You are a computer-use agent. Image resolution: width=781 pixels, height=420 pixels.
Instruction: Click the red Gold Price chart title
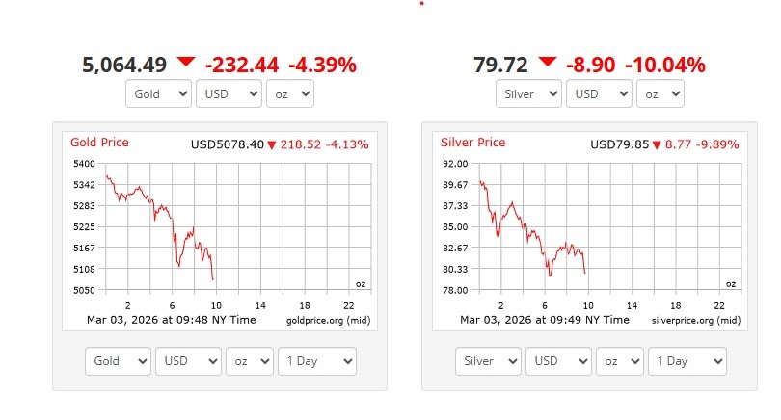(x=99, y=143)
